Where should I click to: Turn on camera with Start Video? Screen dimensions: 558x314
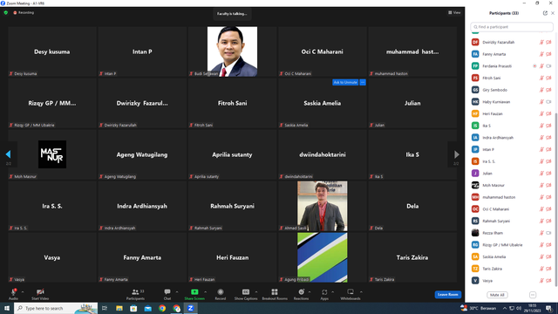(40, 294)
